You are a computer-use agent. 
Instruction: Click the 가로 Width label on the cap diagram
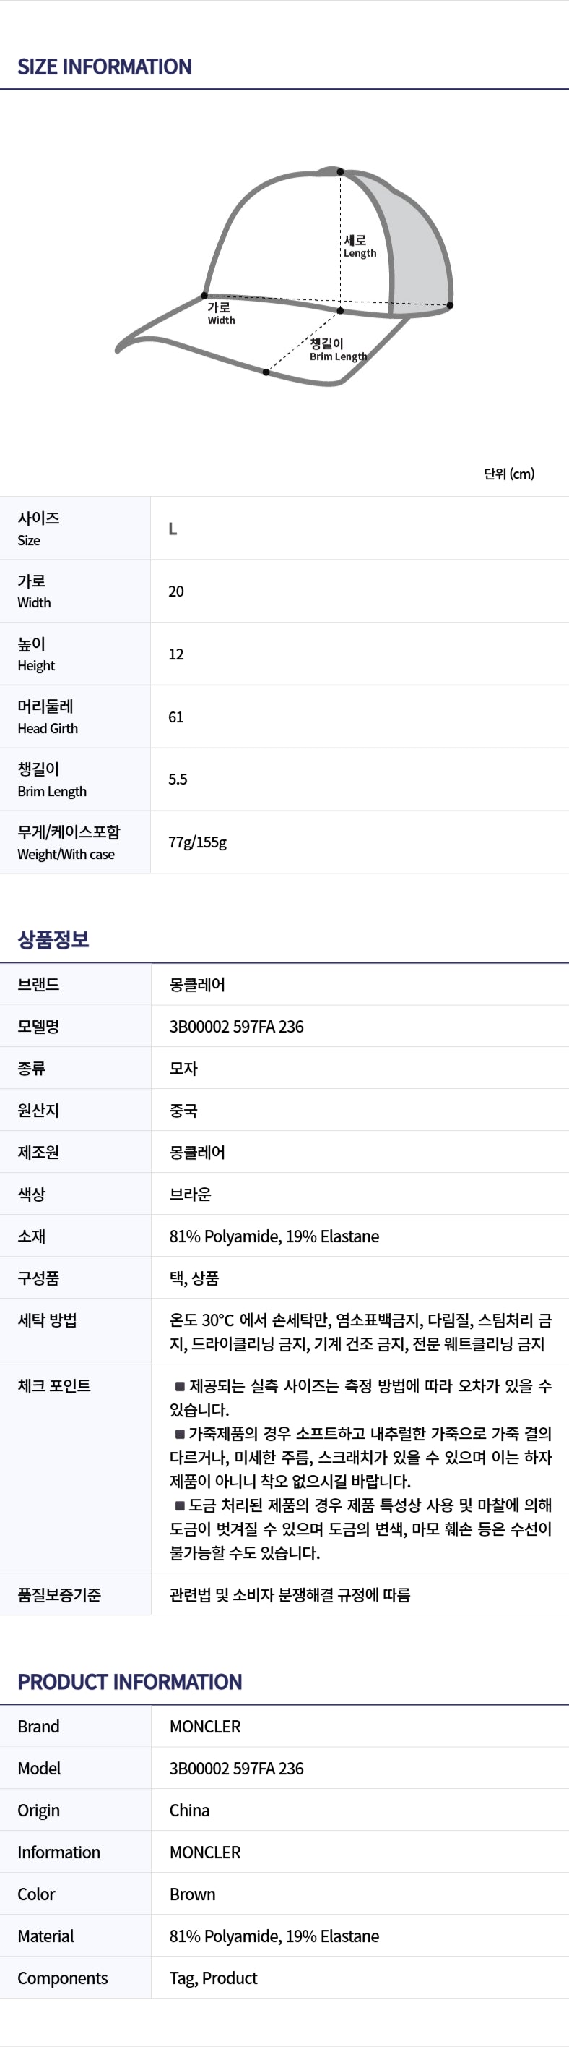(x=221, y=313)
